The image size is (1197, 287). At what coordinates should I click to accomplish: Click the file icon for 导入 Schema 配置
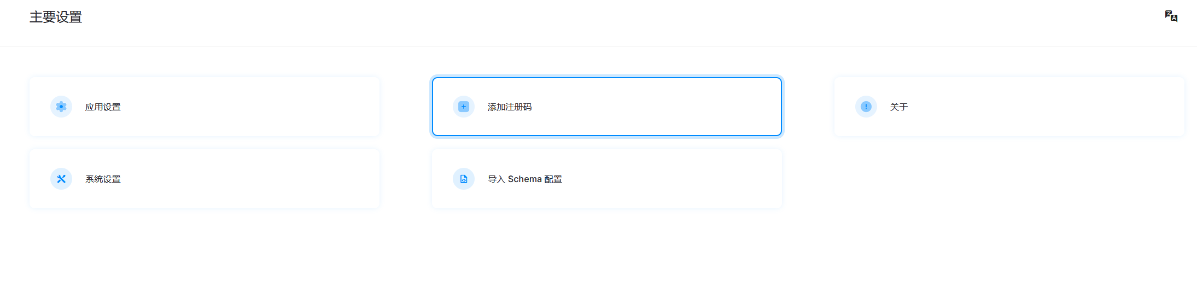tap(464, 179)
